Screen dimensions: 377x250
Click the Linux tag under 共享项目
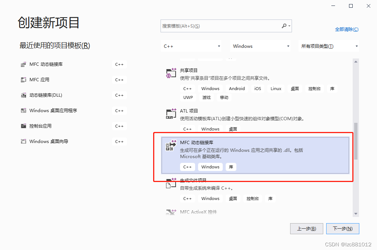276,89
